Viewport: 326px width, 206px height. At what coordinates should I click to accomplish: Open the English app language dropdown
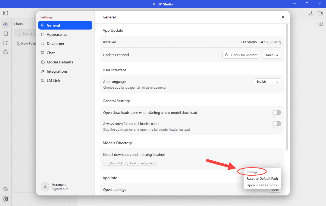click(x=267, y=82)
